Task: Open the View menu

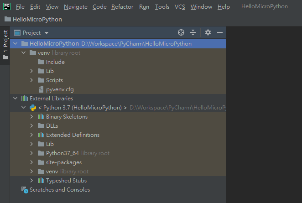Action: tap(52, 7)
